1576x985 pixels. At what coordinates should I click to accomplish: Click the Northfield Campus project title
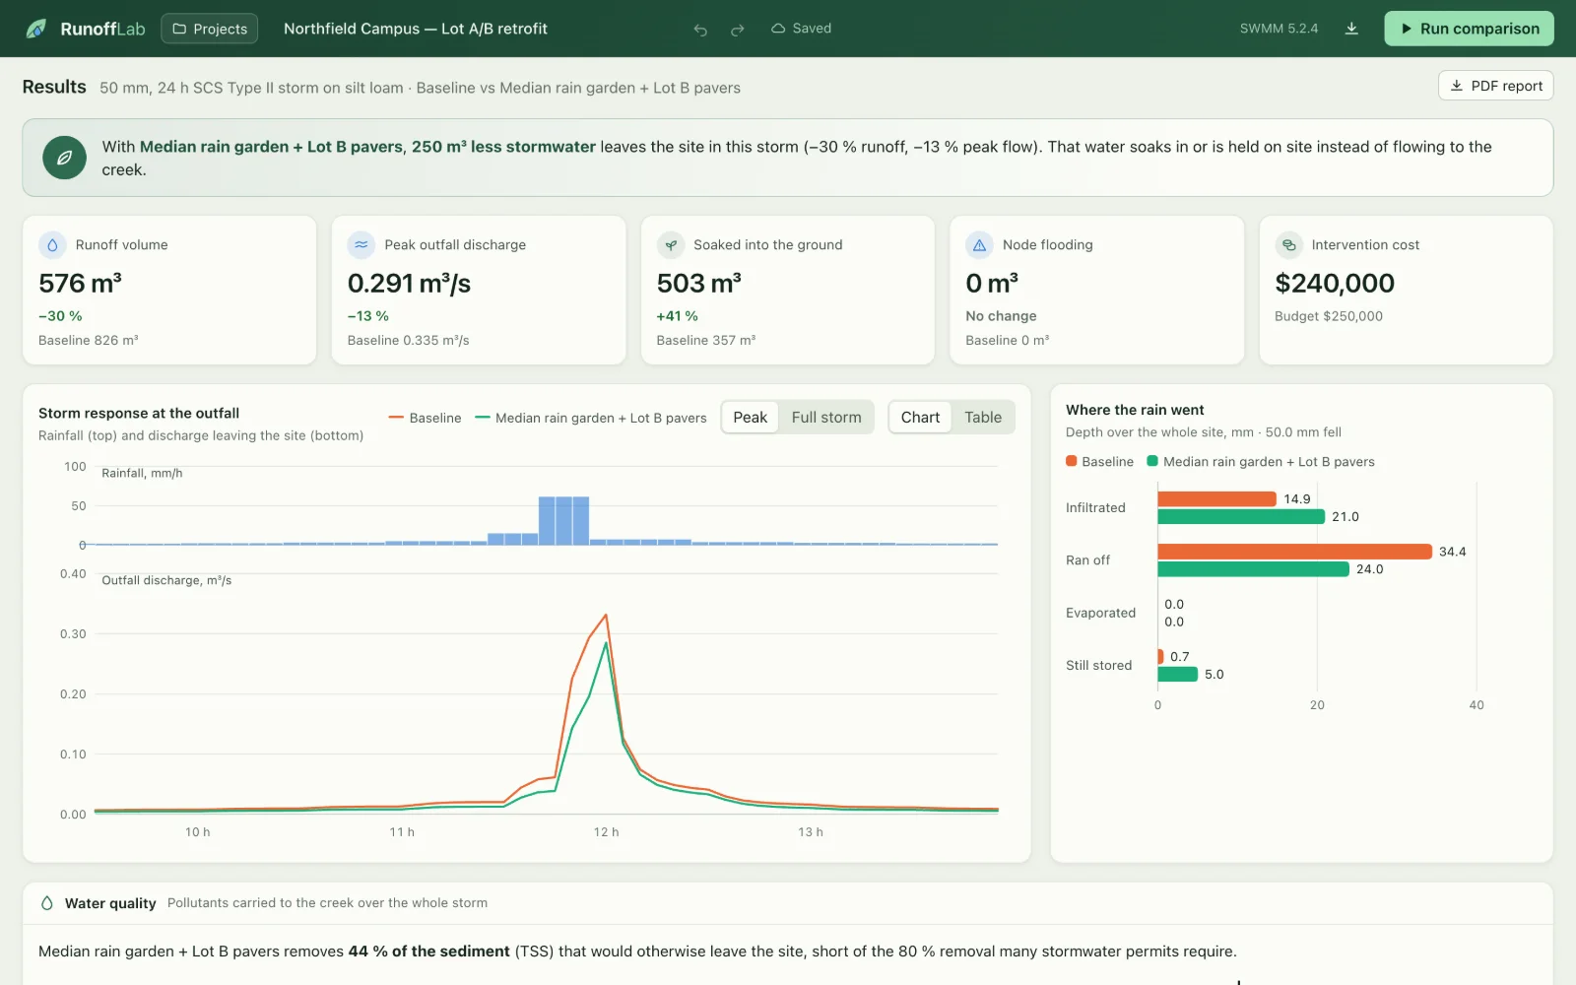[416, 29]
